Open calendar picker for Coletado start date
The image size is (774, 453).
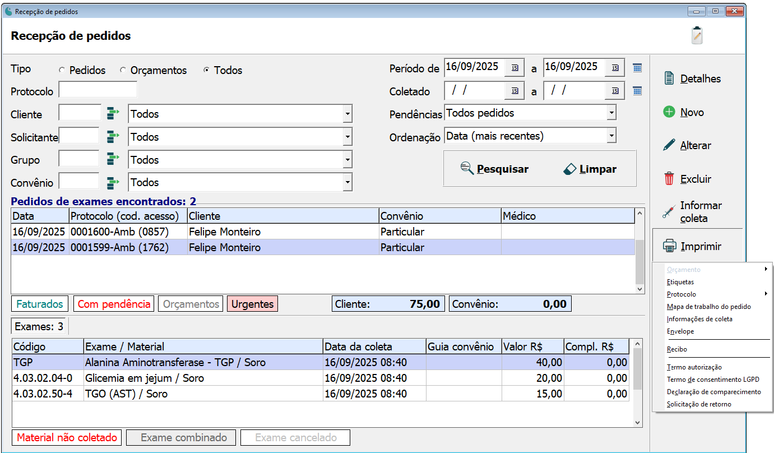coord(515,91)
